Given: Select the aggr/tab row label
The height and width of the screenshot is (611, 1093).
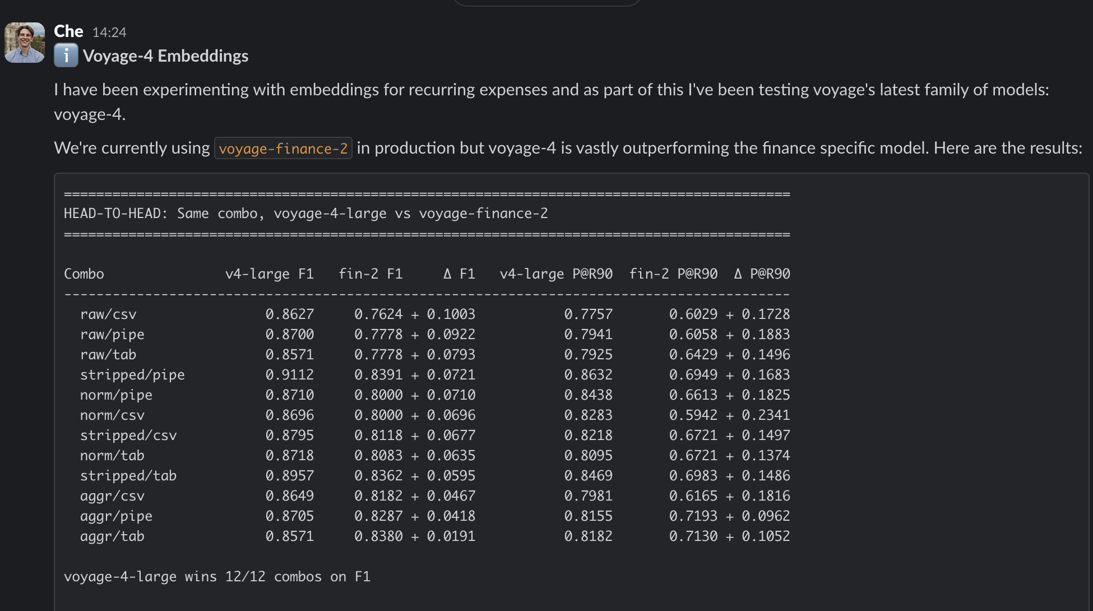Looking at the screenshot, I should point(112,536).
